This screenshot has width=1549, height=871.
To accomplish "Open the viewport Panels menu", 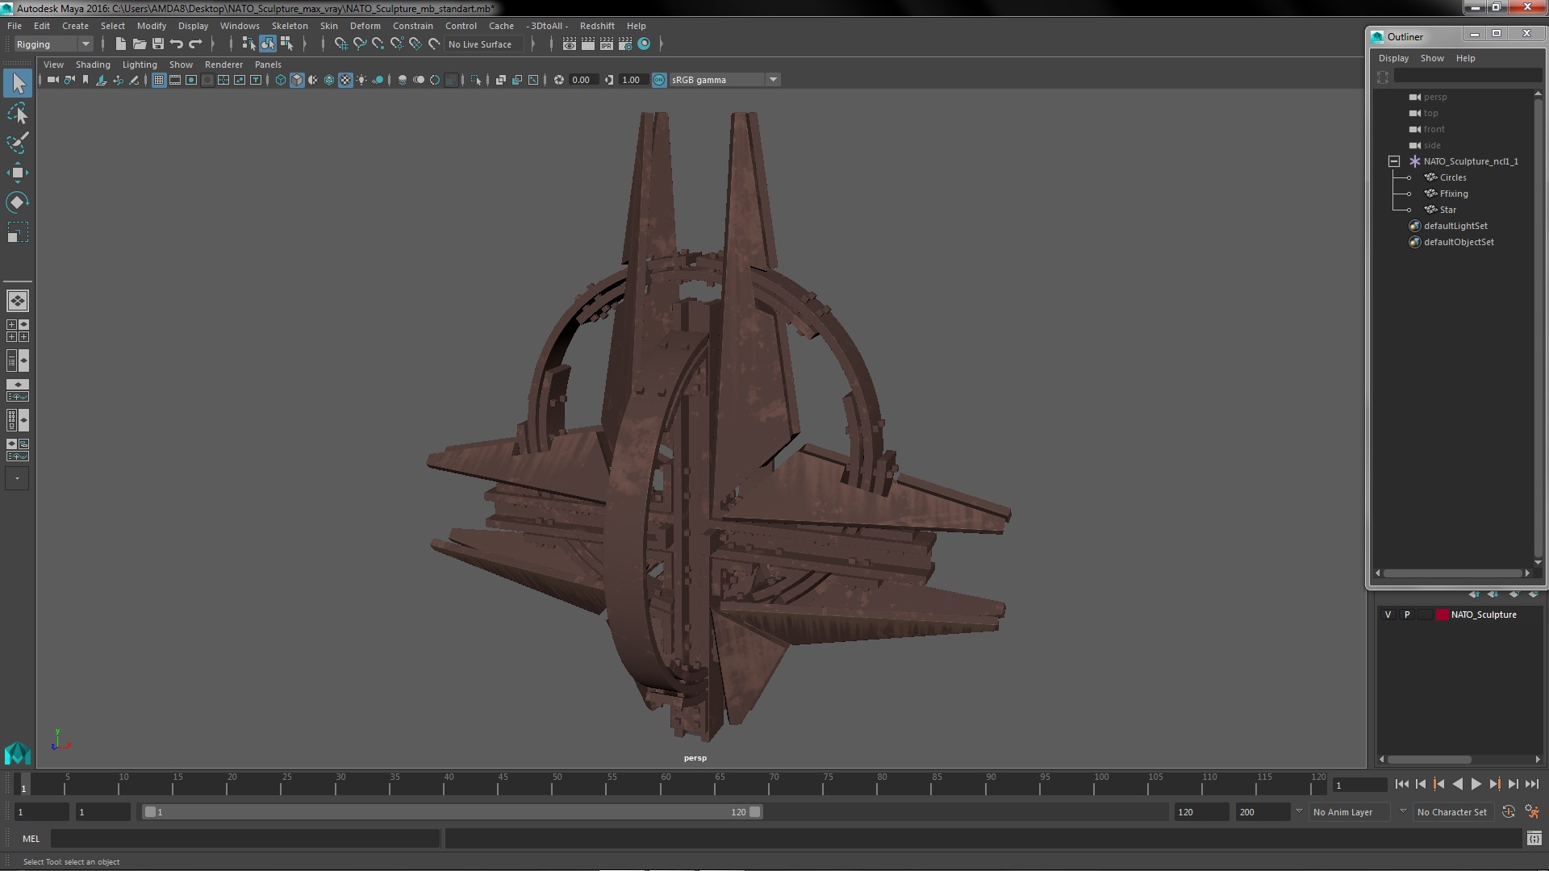I will 268,65.
